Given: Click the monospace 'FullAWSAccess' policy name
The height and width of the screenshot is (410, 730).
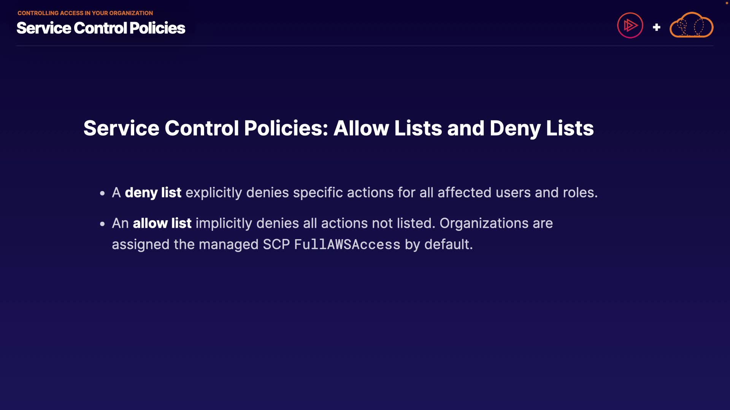Looking at the screenshot, I should coord(347,244).
